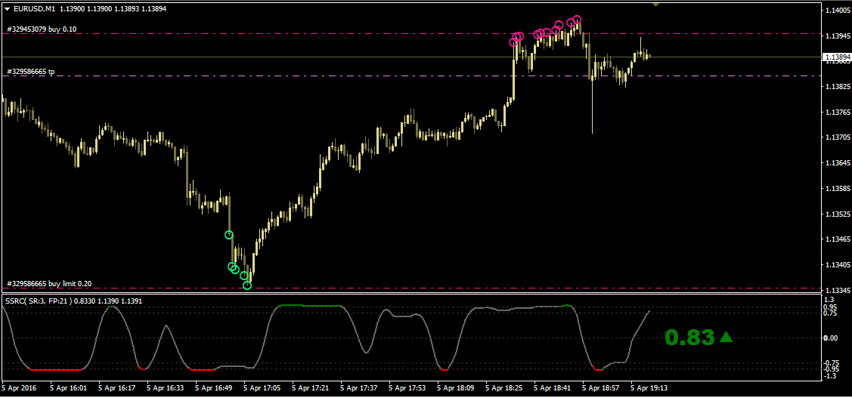
Task: Click the 1.13405 price axis label
Action: pos(838,265)
